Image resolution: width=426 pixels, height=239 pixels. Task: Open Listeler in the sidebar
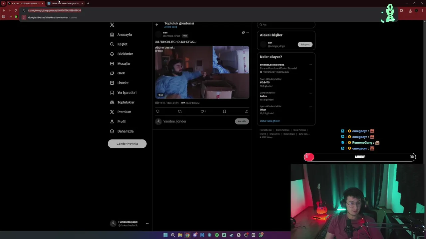[x=119, y=83]
